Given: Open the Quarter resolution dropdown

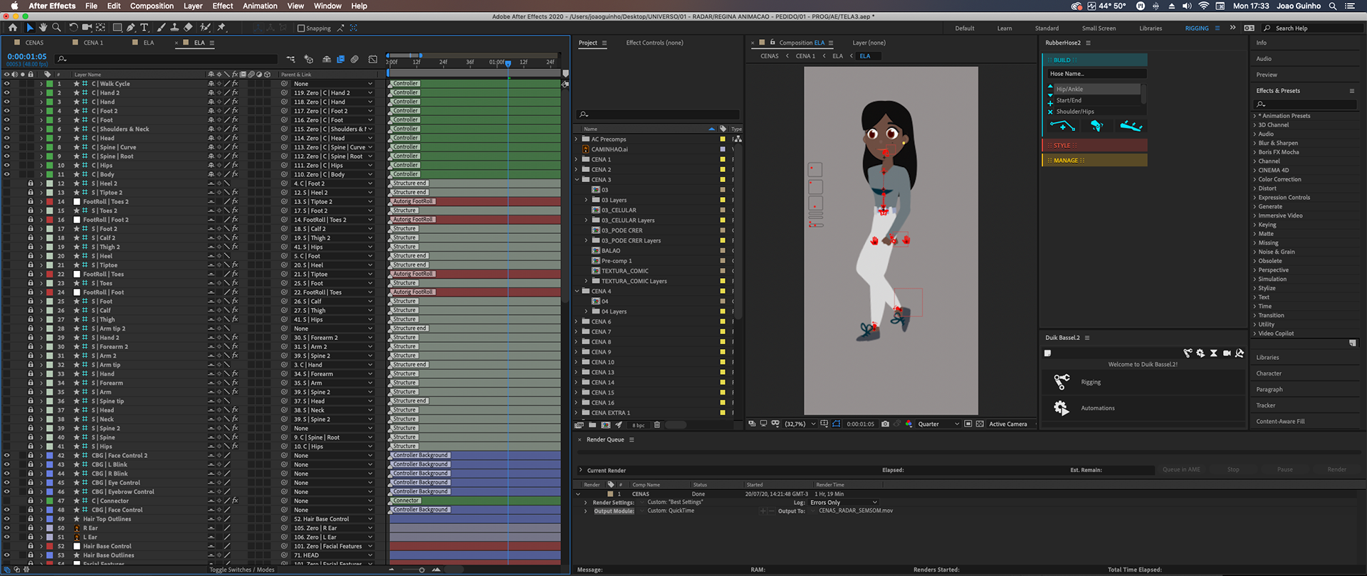Looking at the screenshot, I should click(x=938, y=424).
